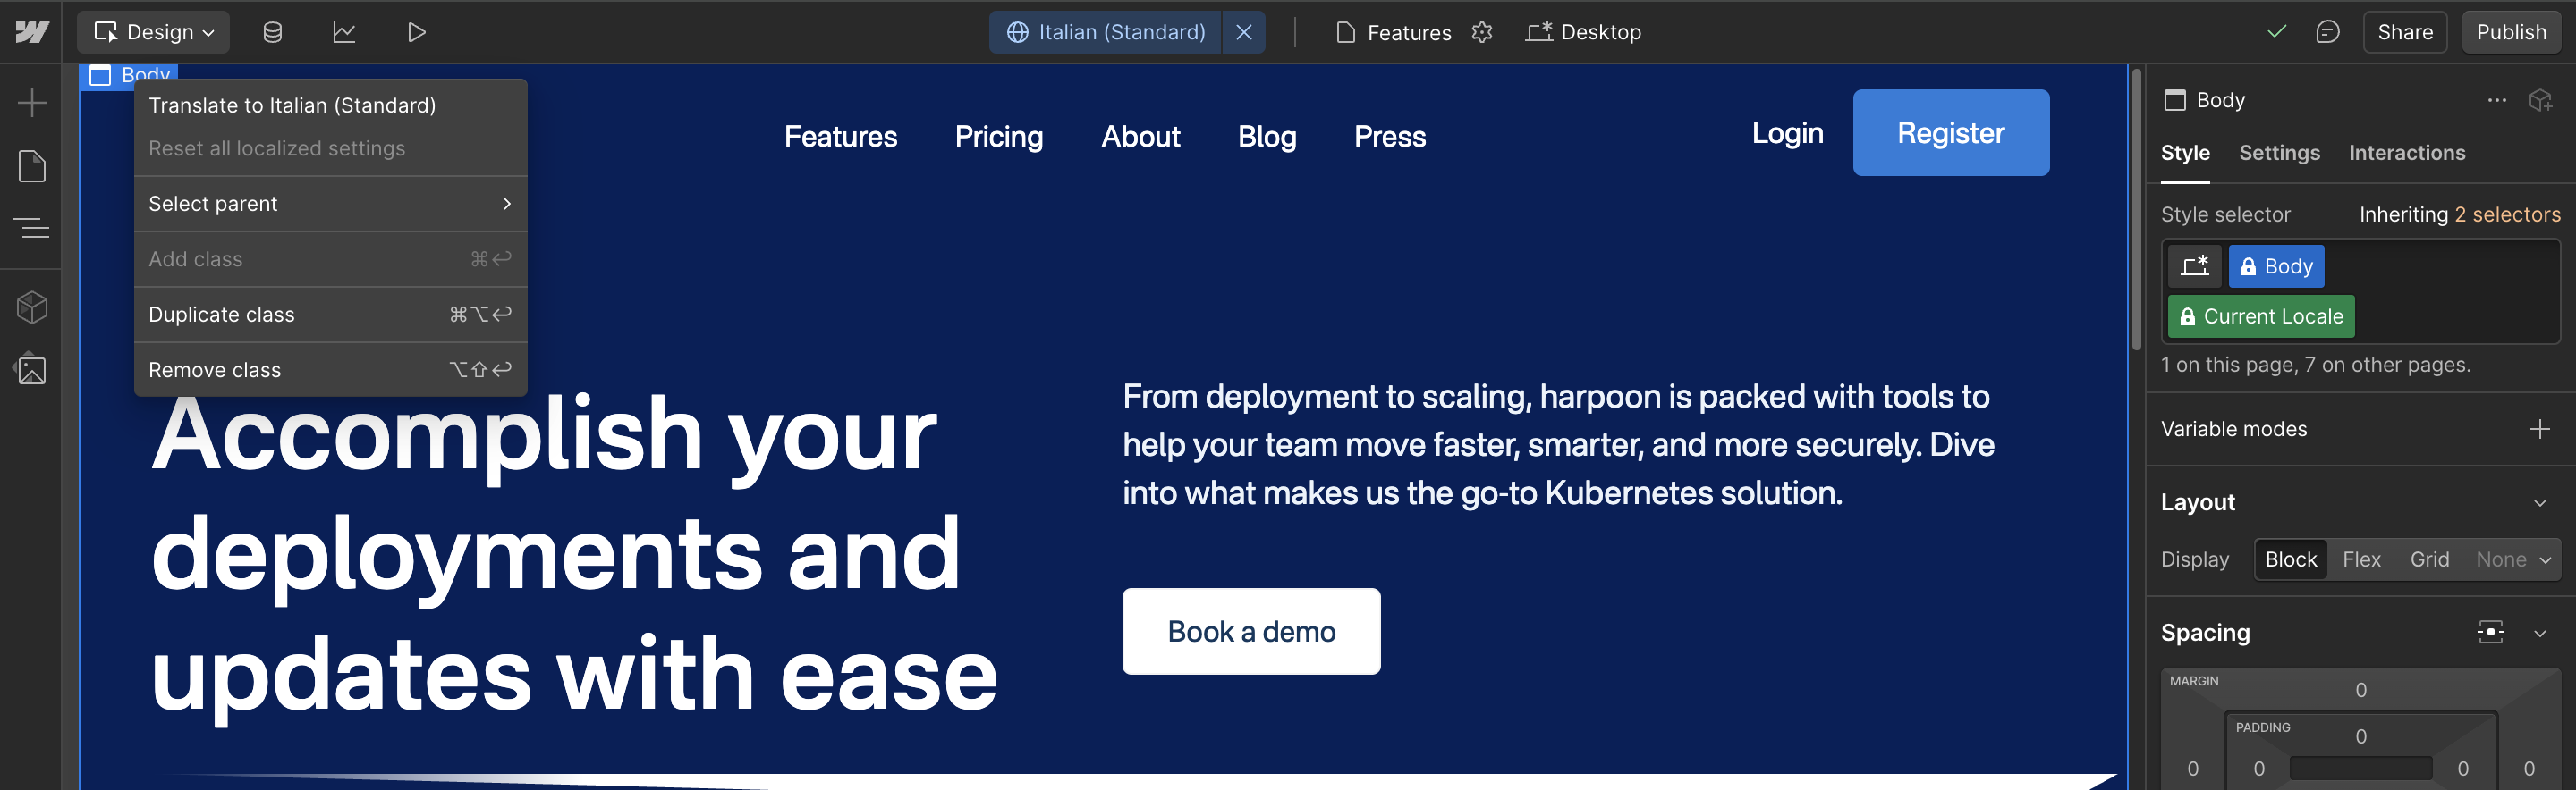
Task: Choose Remove class in menu
Action: click(330, 370)
